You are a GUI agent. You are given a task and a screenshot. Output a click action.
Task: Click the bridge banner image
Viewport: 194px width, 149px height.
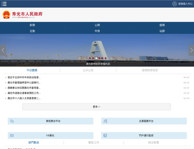click(x=97, y=50)
